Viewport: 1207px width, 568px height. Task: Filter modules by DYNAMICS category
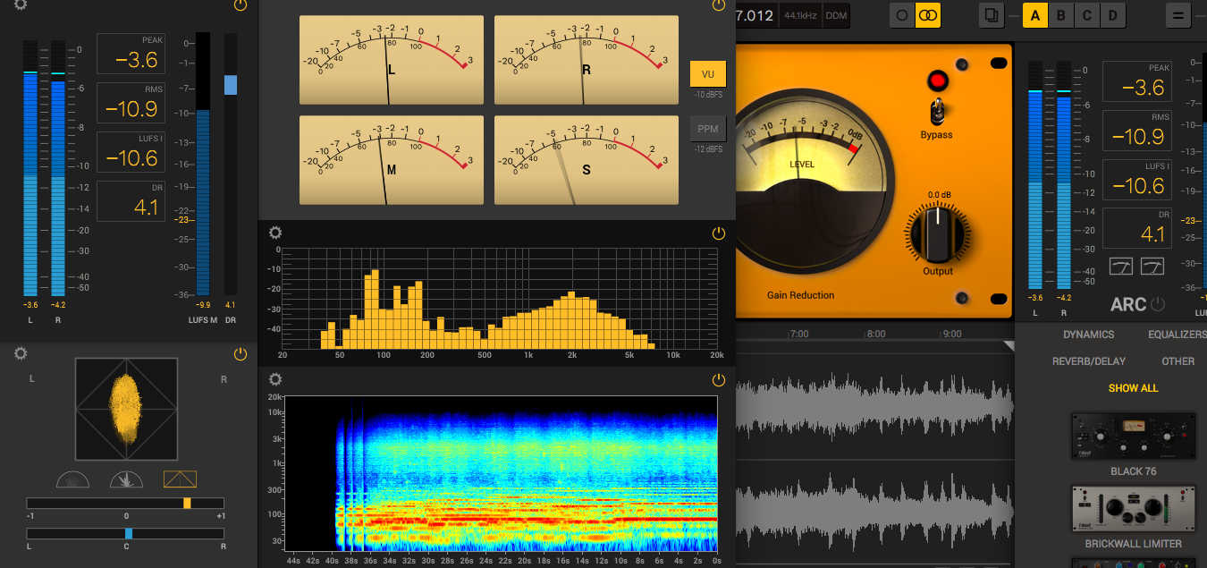tap(1088, 335)
